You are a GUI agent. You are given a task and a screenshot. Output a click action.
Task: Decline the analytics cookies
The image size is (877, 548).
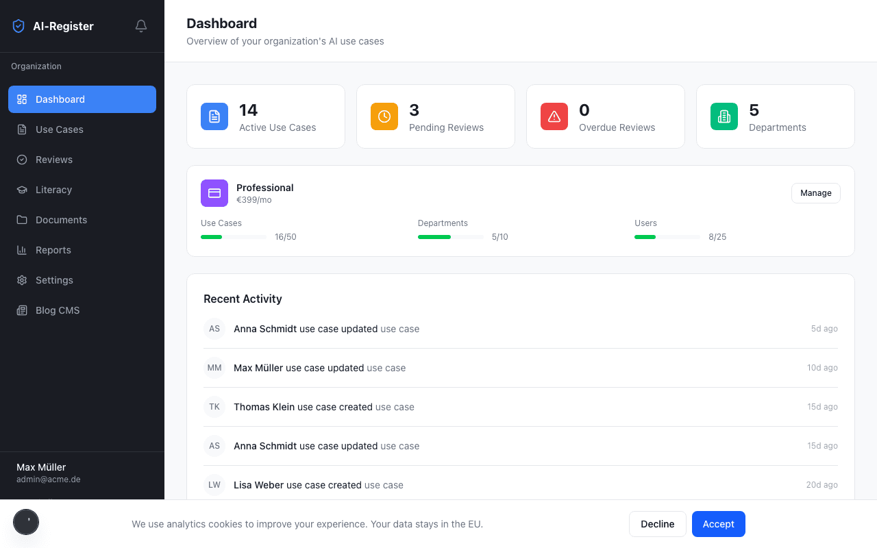[657, 523]
